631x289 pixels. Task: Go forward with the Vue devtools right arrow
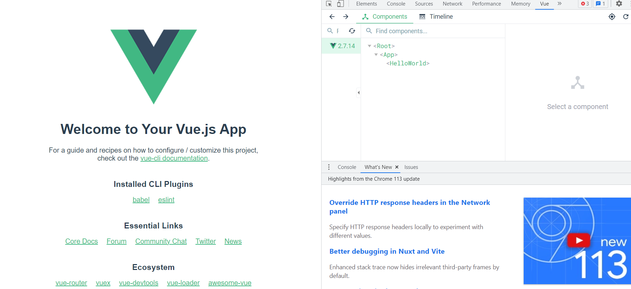coord(345,17)
